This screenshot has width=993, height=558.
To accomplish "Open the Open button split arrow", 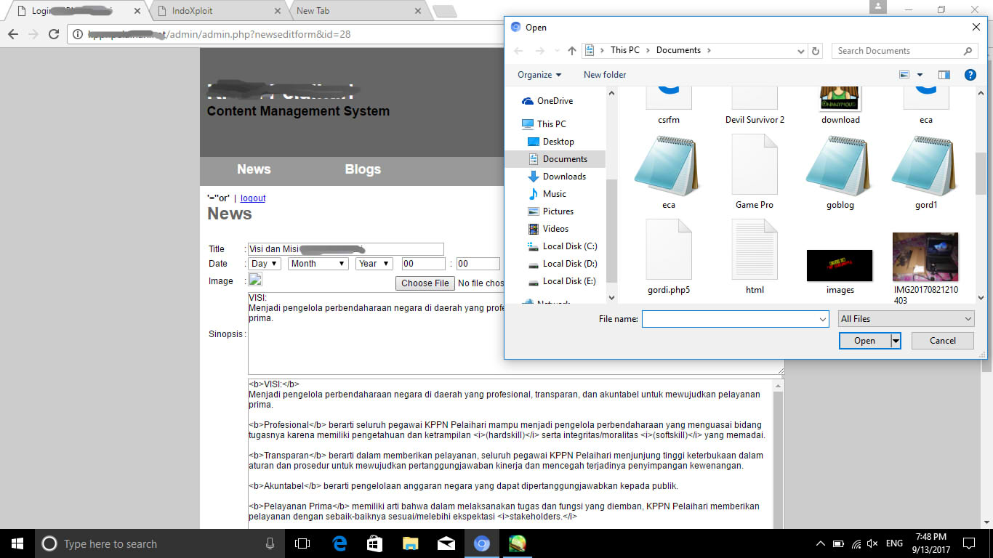I will (896, 341).
